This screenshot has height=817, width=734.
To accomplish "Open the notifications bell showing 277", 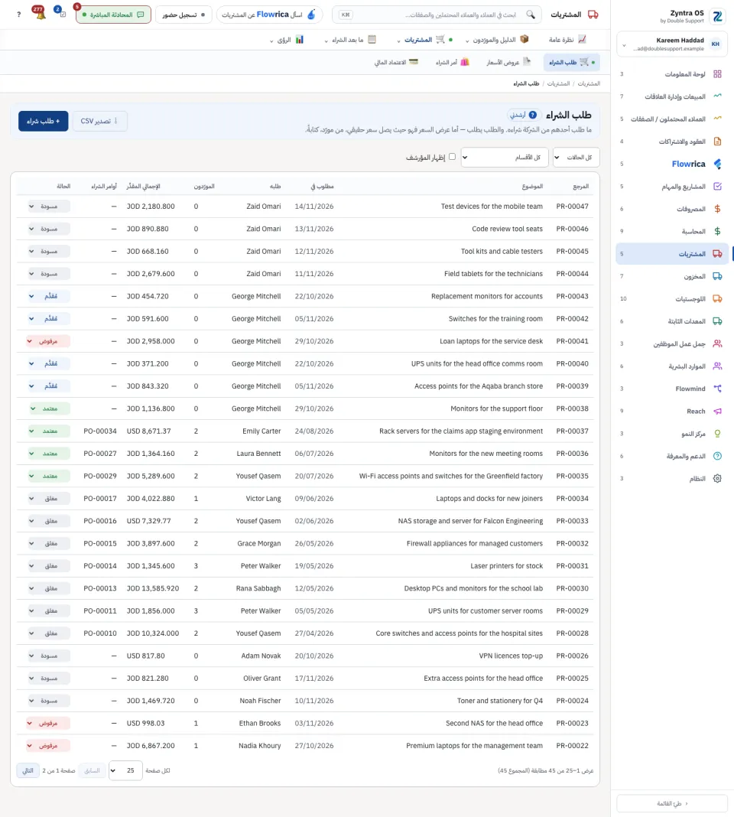I will [x=40, y=14].
